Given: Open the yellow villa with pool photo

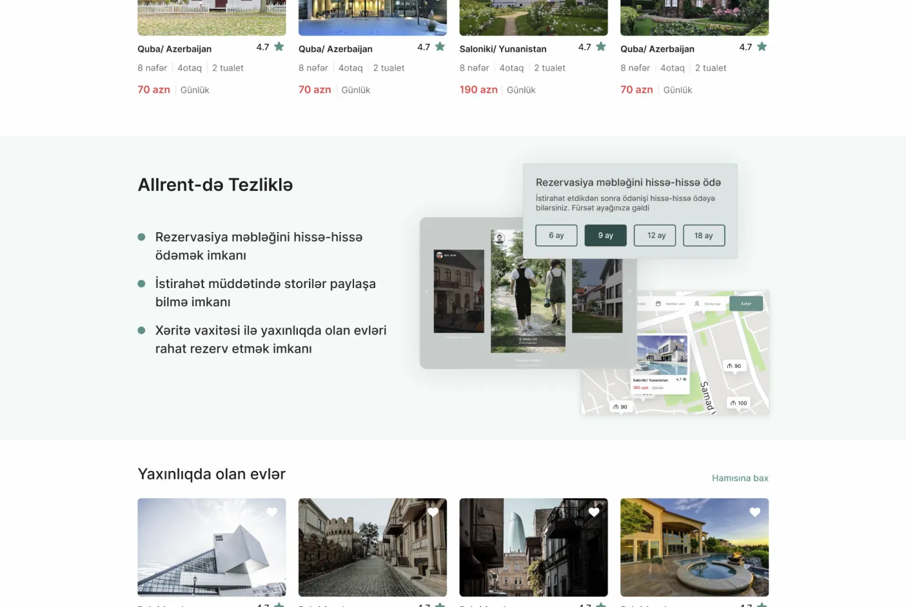Looking at the screenshot, I should coord(694,547).
